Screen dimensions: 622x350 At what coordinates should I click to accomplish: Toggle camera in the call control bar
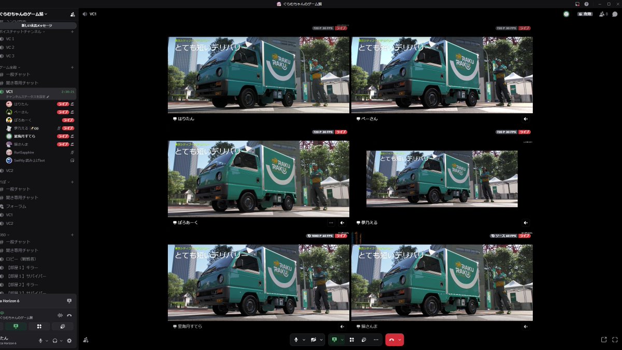(x=314, y=340)
